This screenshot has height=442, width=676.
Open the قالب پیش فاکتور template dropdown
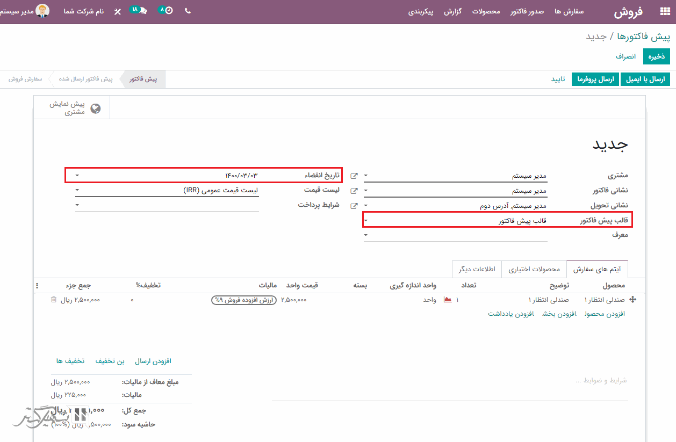(366, 220)
